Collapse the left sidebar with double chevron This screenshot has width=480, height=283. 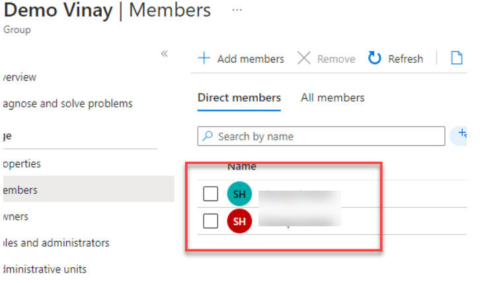coord(165,53)
